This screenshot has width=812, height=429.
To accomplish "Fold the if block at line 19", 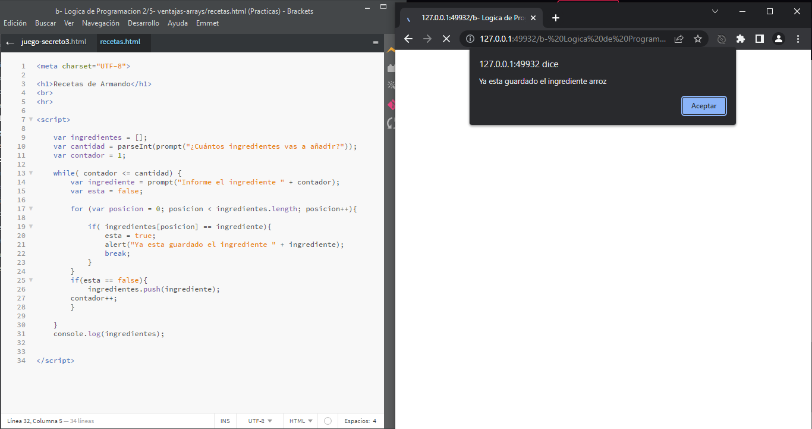I will point(31,227).
